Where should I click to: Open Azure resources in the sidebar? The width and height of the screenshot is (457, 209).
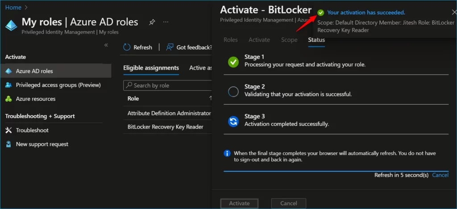click(x=36, y=99)
